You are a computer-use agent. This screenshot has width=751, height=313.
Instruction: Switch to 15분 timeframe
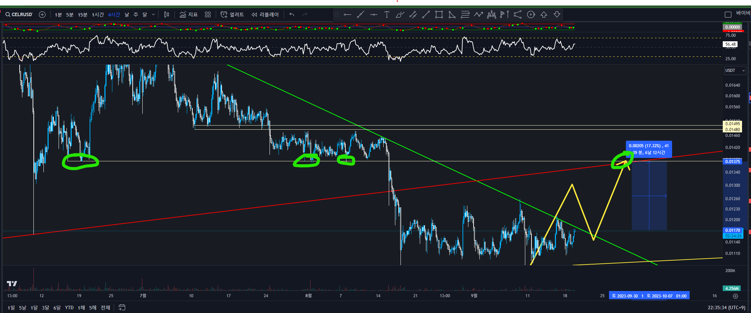pos(83,14)
